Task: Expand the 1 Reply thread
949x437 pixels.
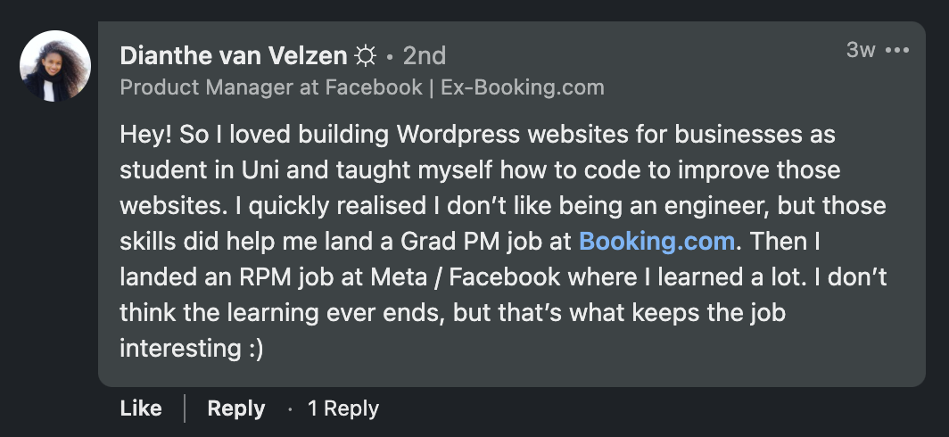Action: [x=343, y=408]
